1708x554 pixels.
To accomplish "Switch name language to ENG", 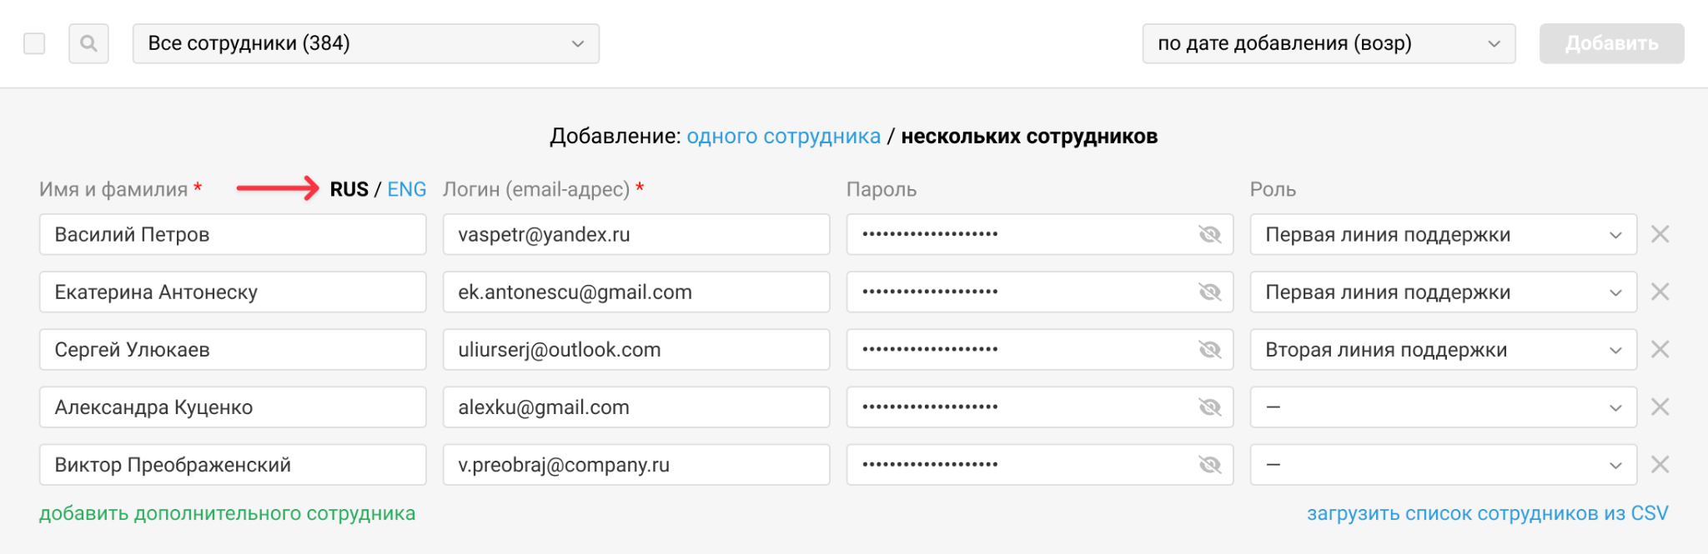I will pos(407,189).
